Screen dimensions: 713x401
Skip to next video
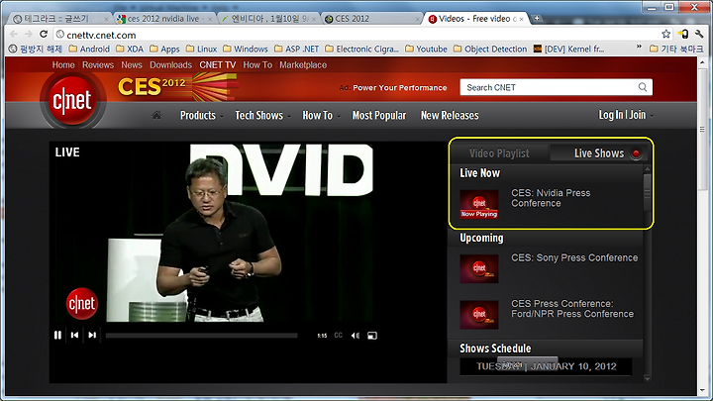(x=92, y=335)
